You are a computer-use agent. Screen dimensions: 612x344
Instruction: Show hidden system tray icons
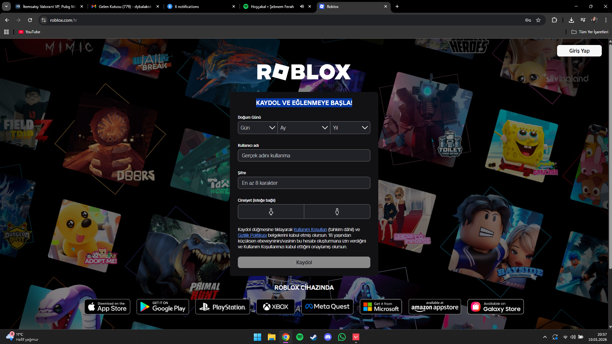pos(545,337)
